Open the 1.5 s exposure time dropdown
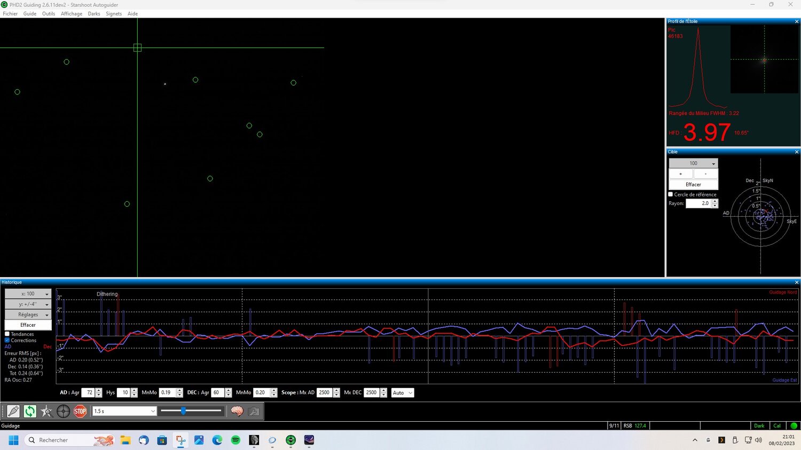 [x=124, y=411]
